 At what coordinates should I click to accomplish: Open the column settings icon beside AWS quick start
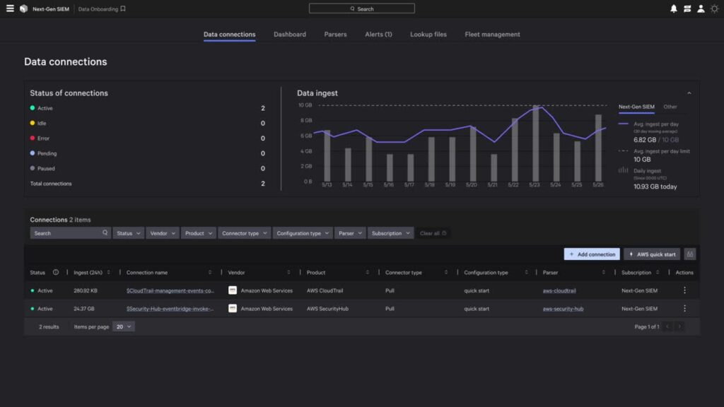(x=689, y=254)
